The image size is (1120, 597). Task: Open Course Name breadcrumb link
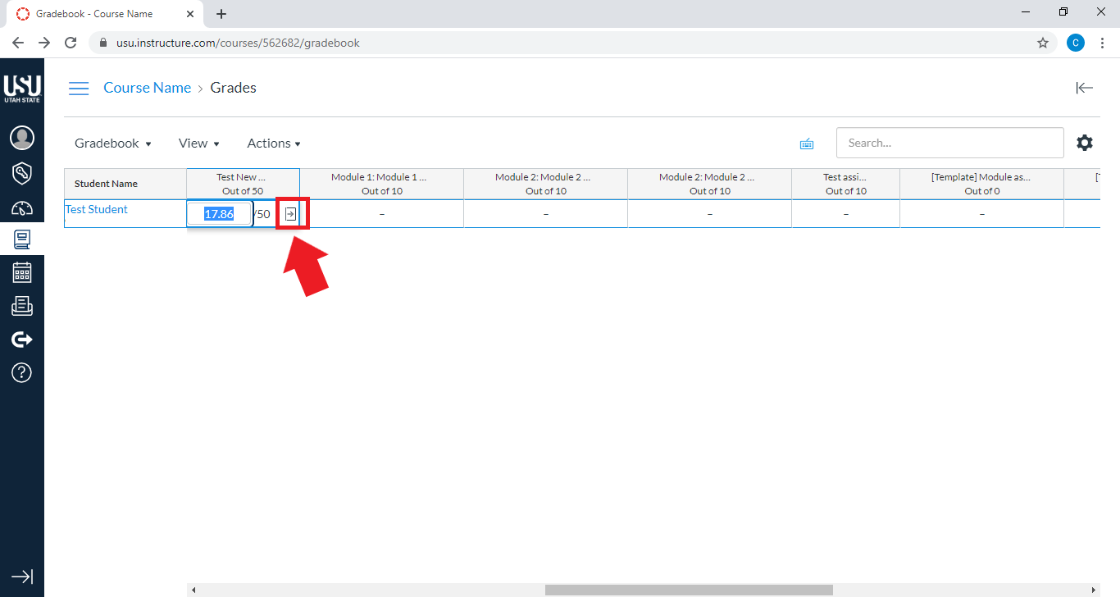(x=147, y=87)
